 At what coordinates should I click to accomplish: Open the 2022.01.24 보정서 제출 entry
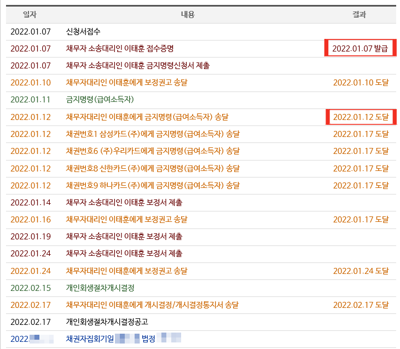(x=124, y=254)
